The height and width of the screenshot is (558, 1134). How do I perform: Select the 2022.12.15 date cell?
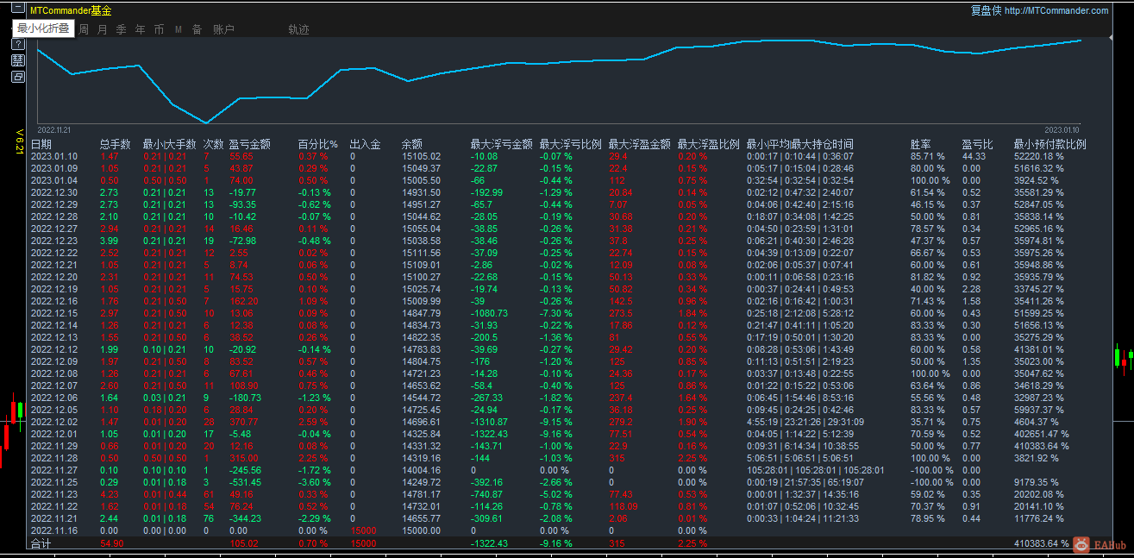(x=54, y=313)
